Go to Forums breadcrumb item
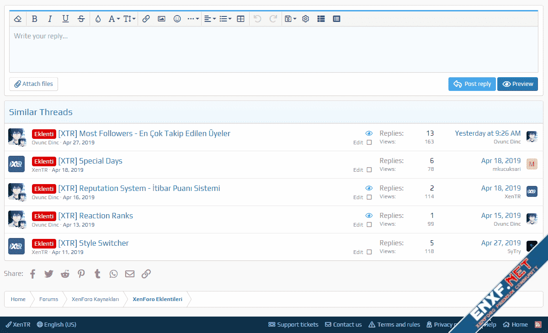548x333 pixels. (48, 299)
